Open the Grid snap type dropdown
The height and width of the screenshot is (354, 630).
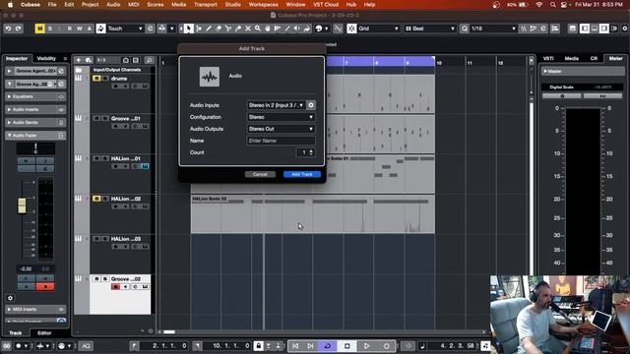tap(379, 29)
